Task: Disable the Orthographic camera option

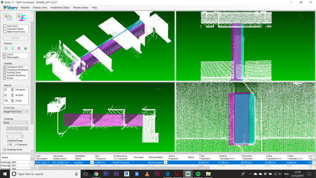Action: click(x=5, y=57)
